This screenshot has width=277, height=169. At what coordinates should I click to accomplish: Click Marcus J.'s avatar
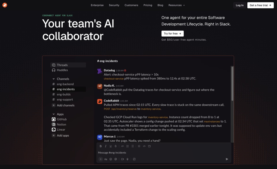pos(100,137)
